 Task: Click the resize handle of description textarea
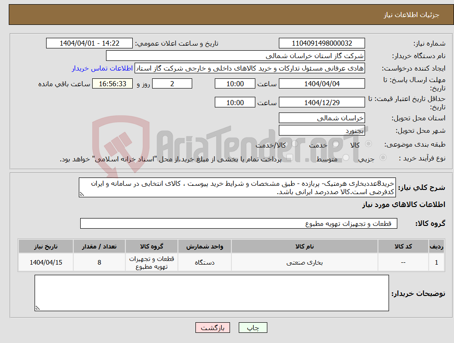(x=82, y=195)
